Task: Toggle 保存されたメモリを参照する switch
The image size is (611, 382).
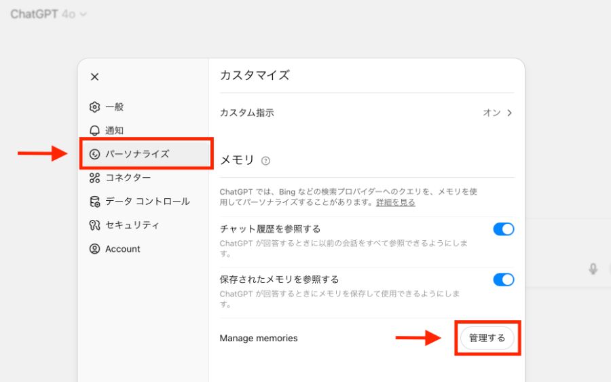Action: [504, 280]
